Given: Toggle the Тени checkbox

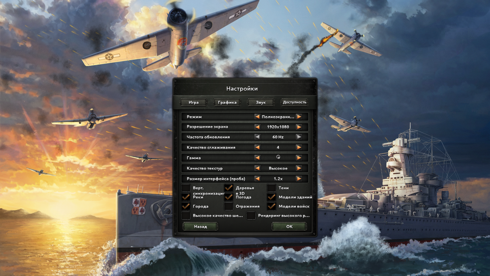Looking at the screenshot, I should [272, 188].
